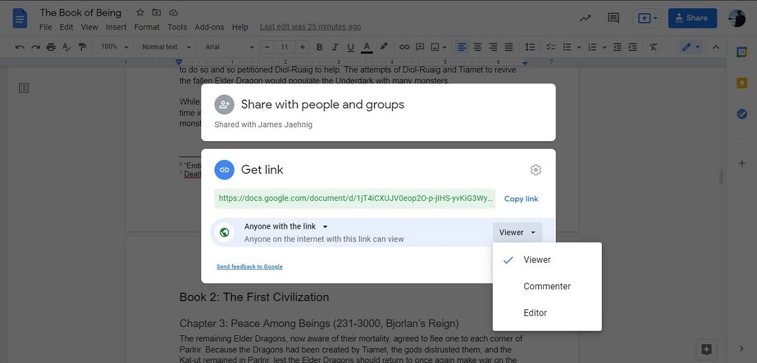Open Google Calendar from the side panel

coord(741,51)
